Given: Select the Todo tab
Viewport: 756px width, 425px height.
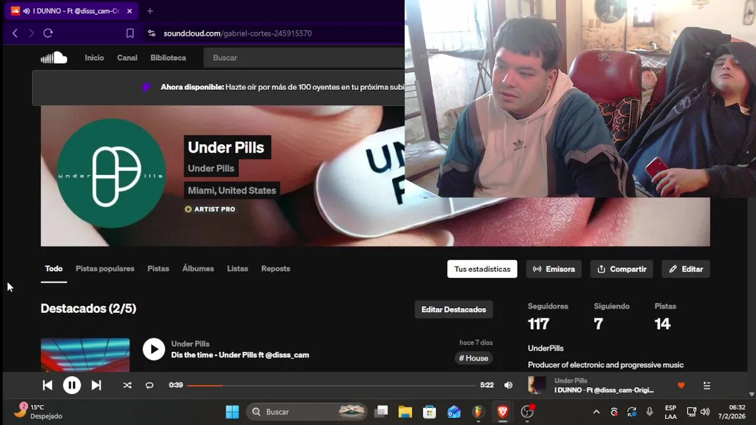Looking at the screenshot, I should pyautogui.click(x=54, y=269).
